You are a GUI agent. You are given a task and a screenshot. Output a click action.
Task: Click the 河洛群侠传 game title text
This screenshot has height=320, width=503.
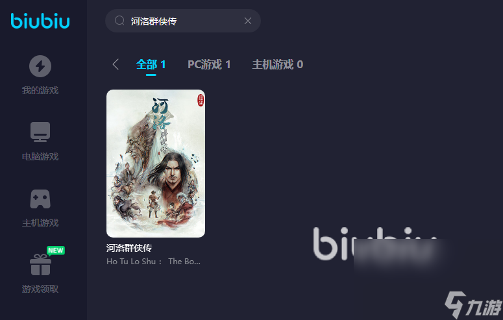coord(129,248)
